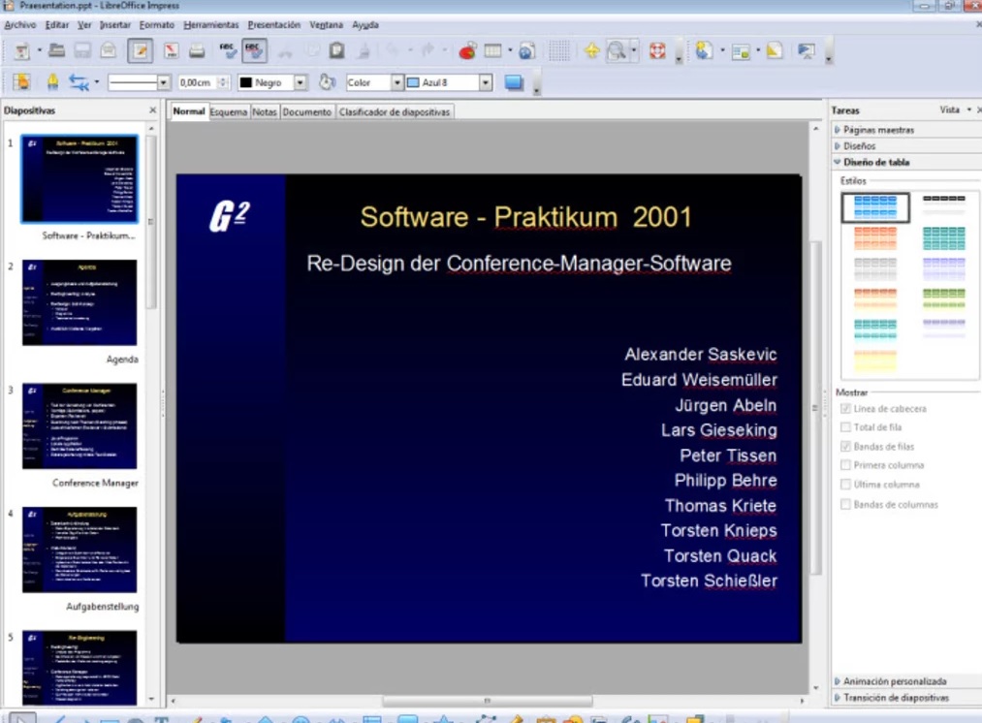The height and width of the screenshot is (723, 982).
Task: Expand the Diseños section
Action: tap(858, 145)
